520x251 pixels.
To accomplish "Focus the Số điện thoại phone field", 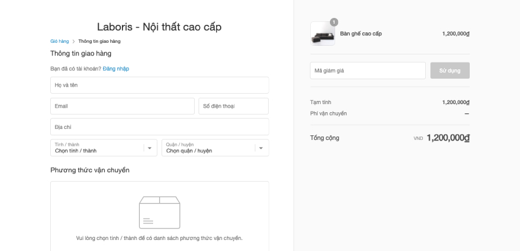I will click(233, 106).
